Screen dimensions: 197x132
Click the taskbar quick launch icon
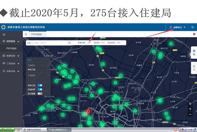[x=18, y=130]
